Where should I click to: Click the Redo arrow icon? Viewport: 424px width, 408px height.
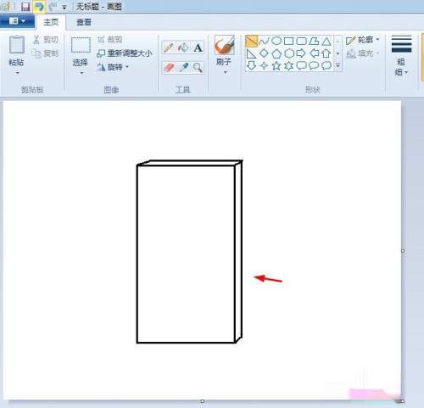click(x=52, y=7)
